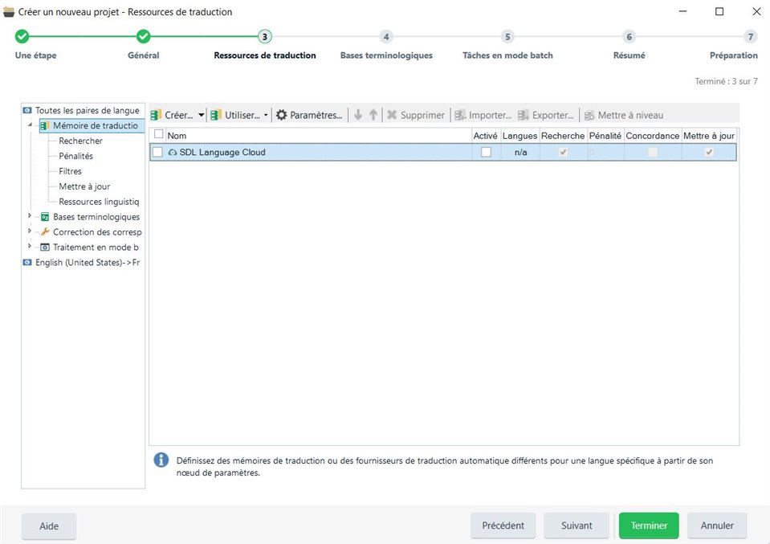Click the SDL Language Cloud icon
The image size is (770, 544).
(173, 152)
